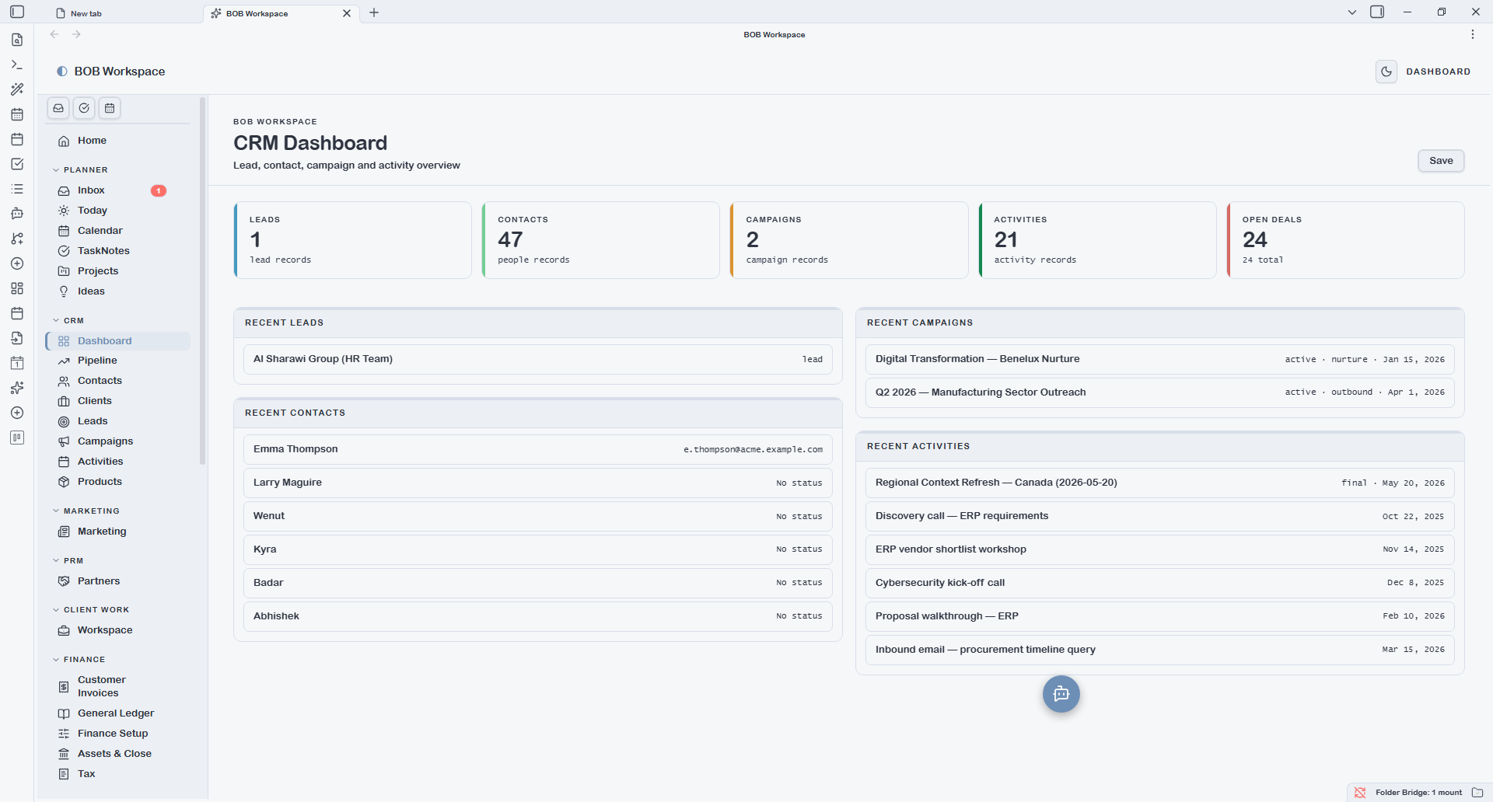Click the sparkles icon in left ribbon

pos(17,388)
